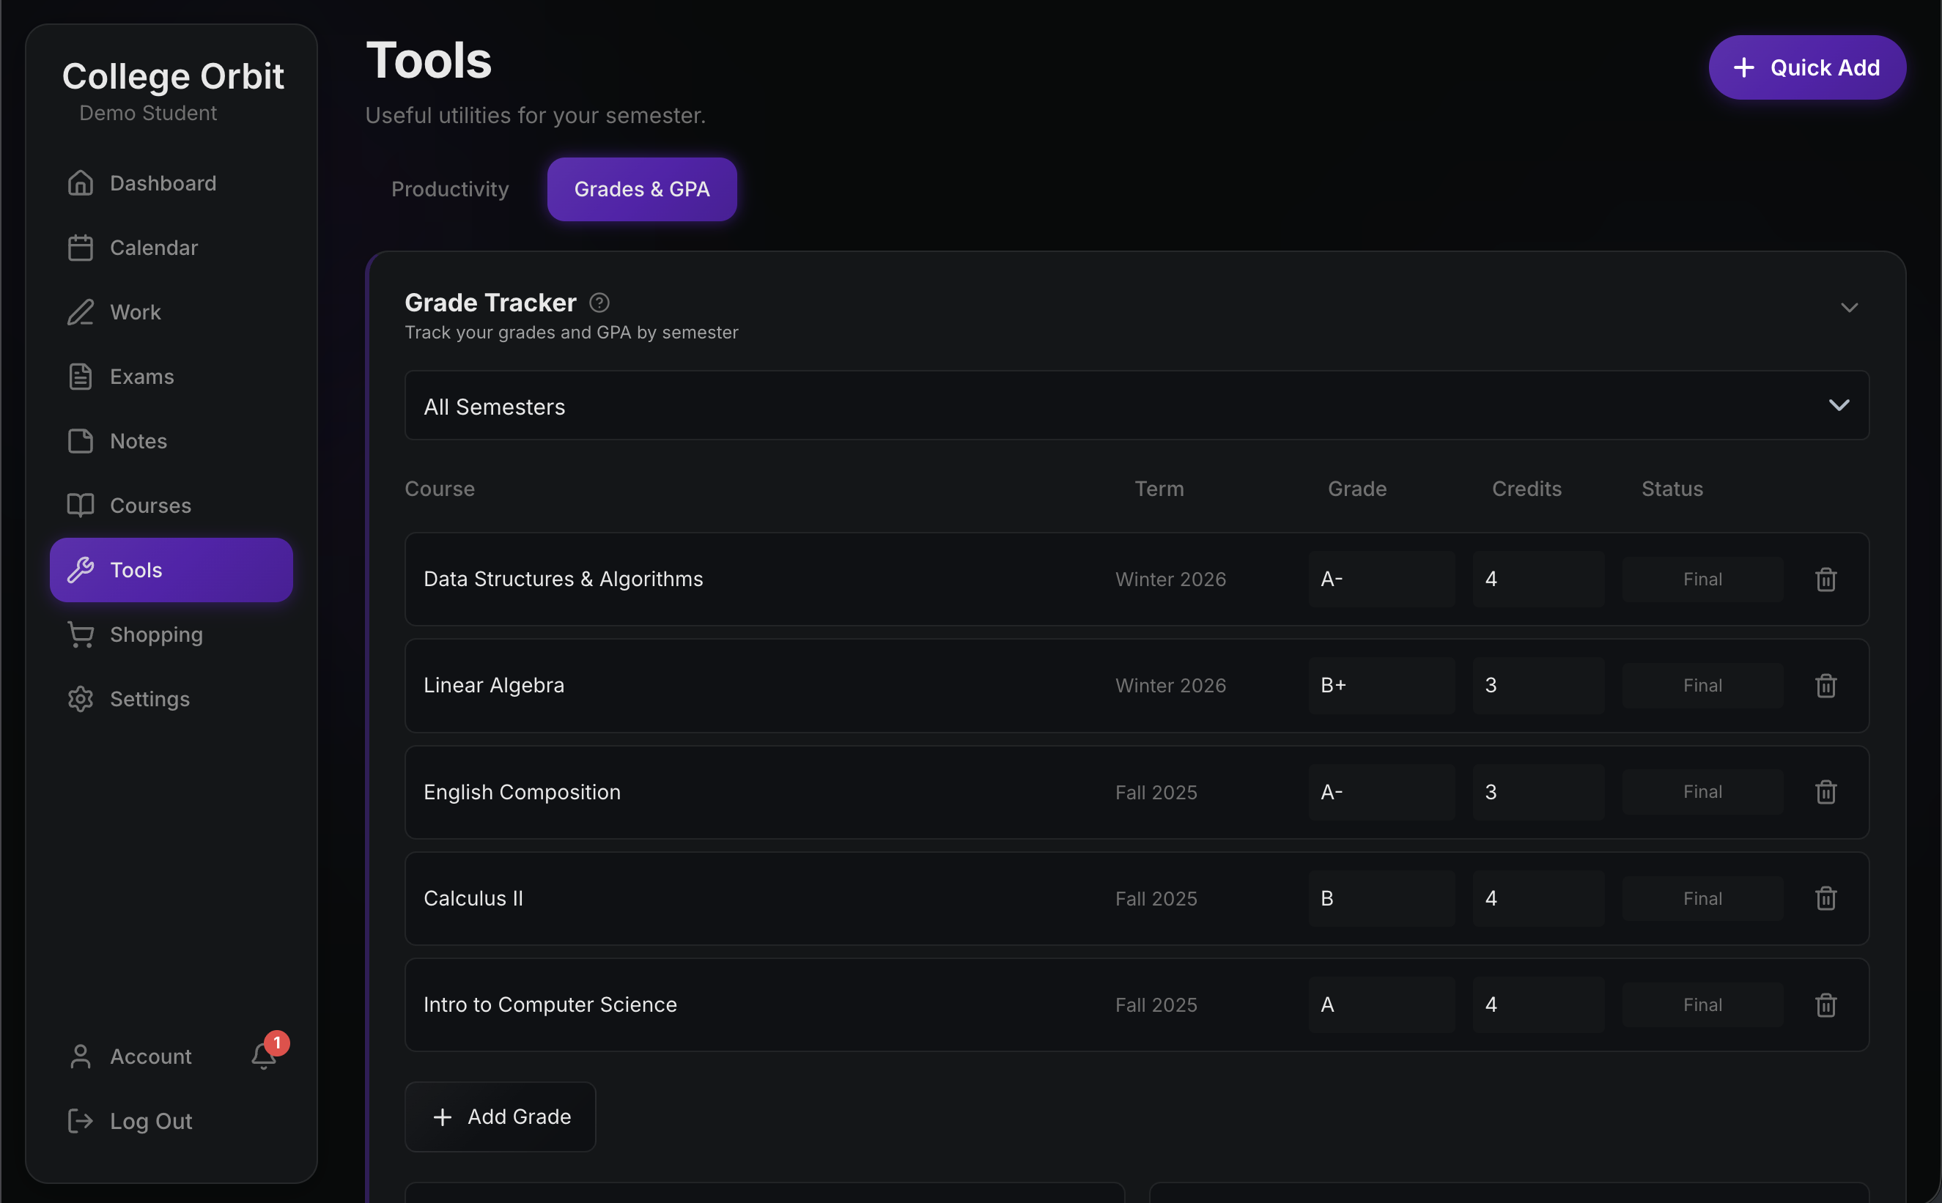The image size is (1942, 1203).
Task: Open grade selector for Data Structures & Algorithms
Action: 1381,580
